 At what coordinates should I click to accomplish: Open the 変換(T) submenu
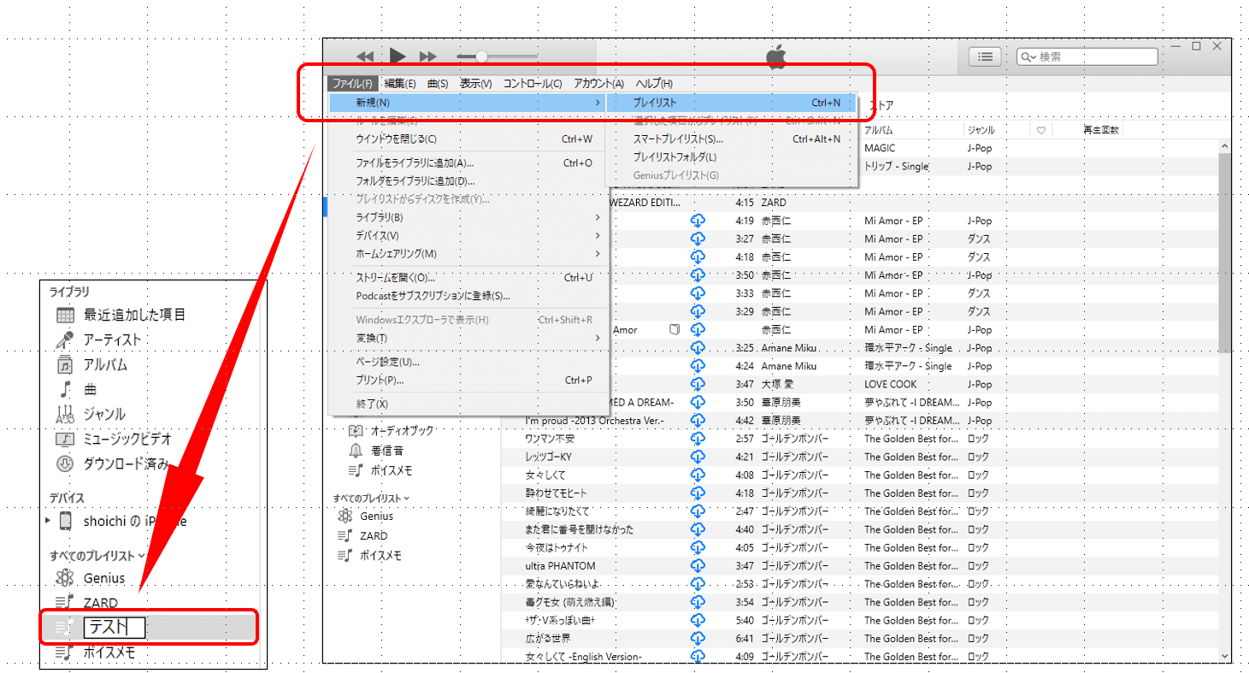(x=468, y=338)
